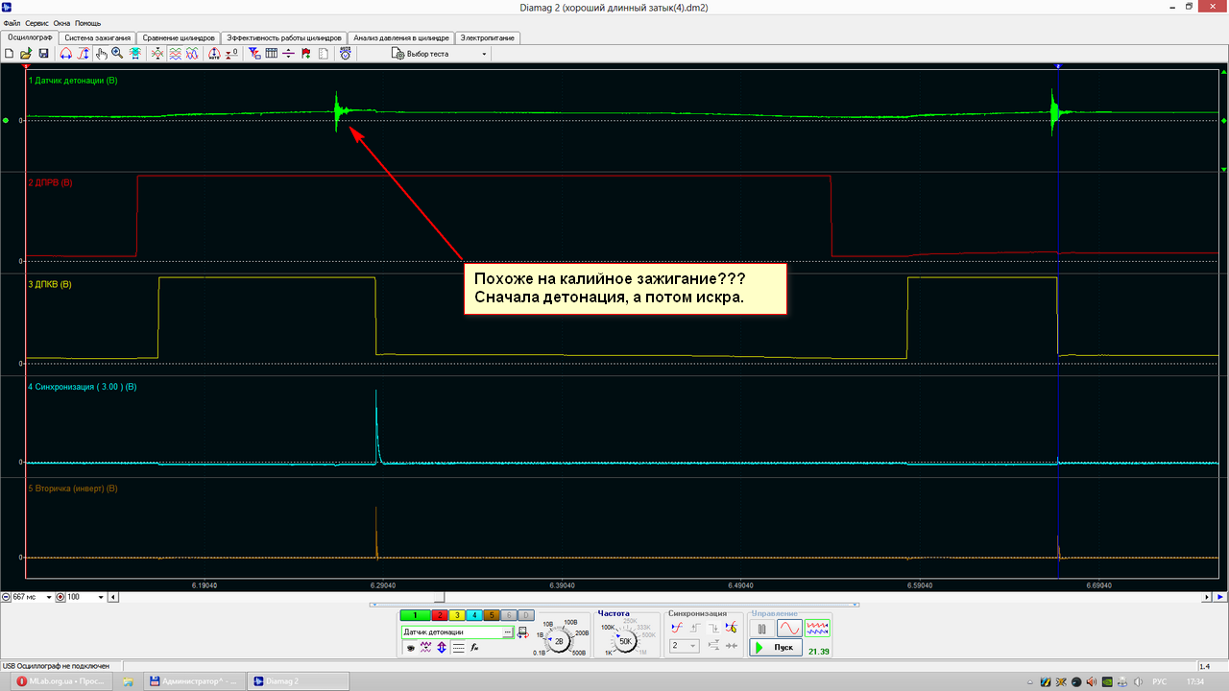Click the cyan fit-all signal icon
The width and height of the screenshot is (1229, 691).
tap(135, 54)
